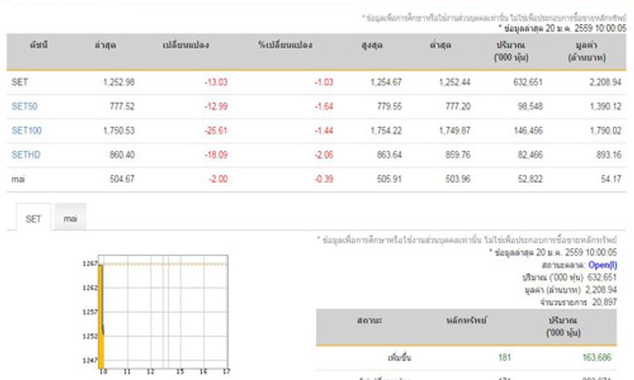Screen dimensions: 634x380
Task: Click the SET intraday chart area
Action: coord(164,312)
